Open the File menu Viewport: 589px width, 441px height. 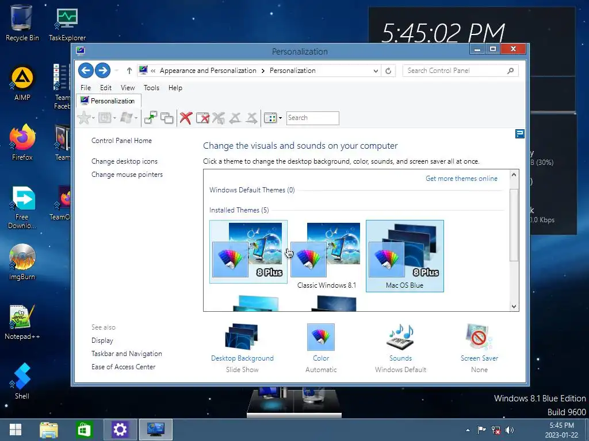pos(86,88)
